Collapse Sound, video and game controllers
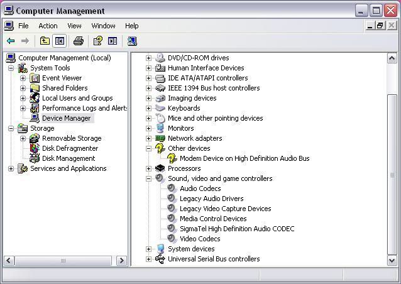This screenshot has width=401, height=284. click(x=148, y=178)
